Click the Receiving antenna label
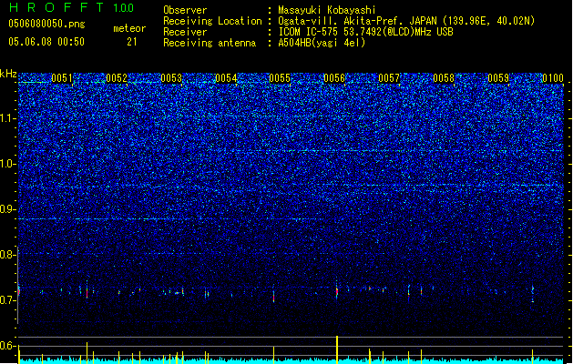The width and height of the screenshot is (573, 364). click(210, 43)
